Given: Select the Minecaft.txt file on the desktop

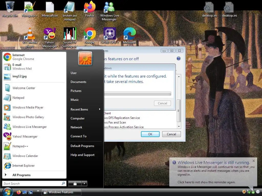Looking at the screenshot, I should (50, 9).
